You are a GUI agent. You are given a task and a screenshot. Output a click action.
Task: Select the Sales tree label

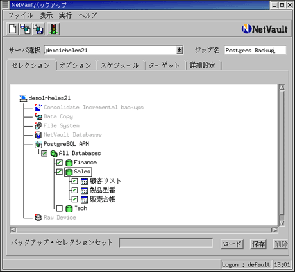[x=82, y=172]
